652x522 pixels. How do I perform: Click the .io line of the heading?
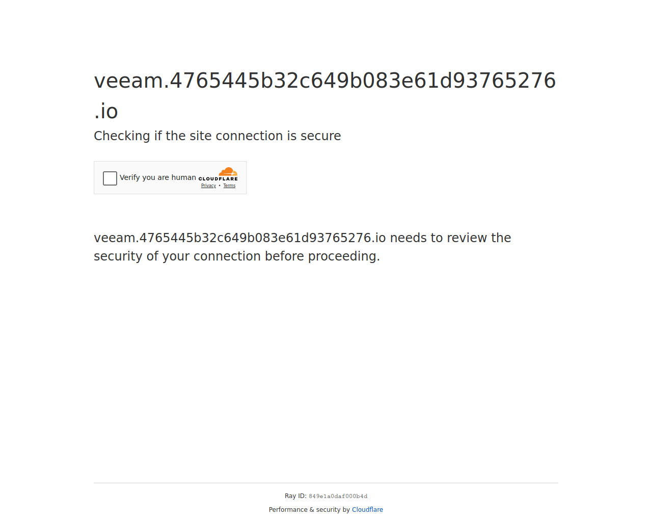point(106,111)
